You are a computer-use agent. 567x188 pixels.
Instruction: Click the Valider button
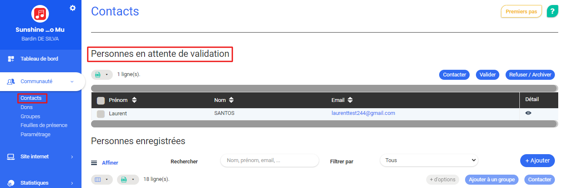[487, 75]
